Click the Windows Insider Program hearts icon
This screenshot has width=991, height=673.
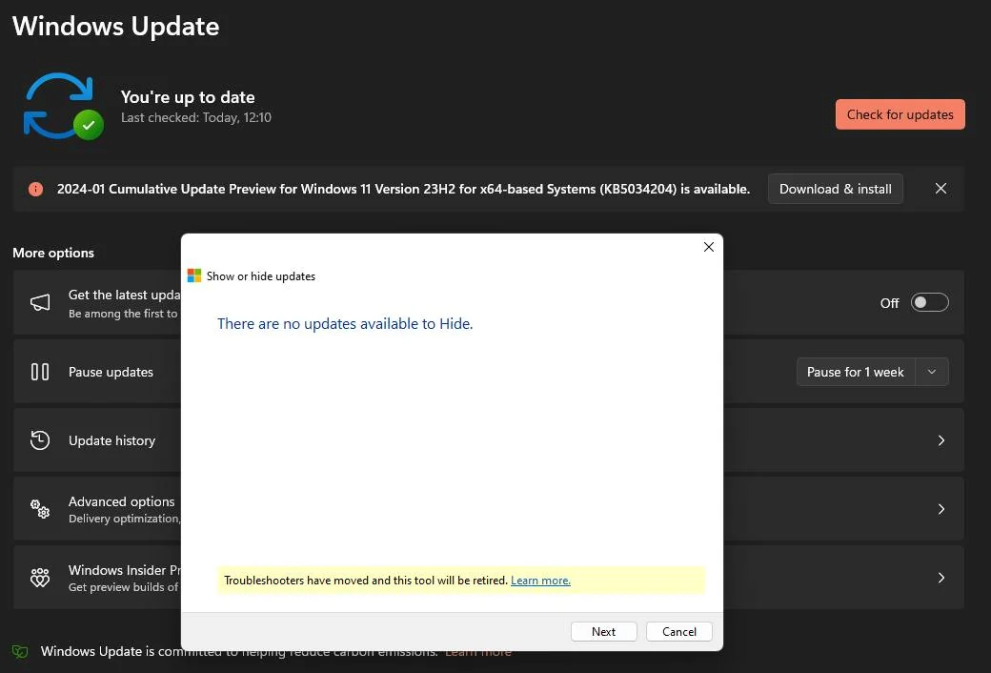[40, 578]
